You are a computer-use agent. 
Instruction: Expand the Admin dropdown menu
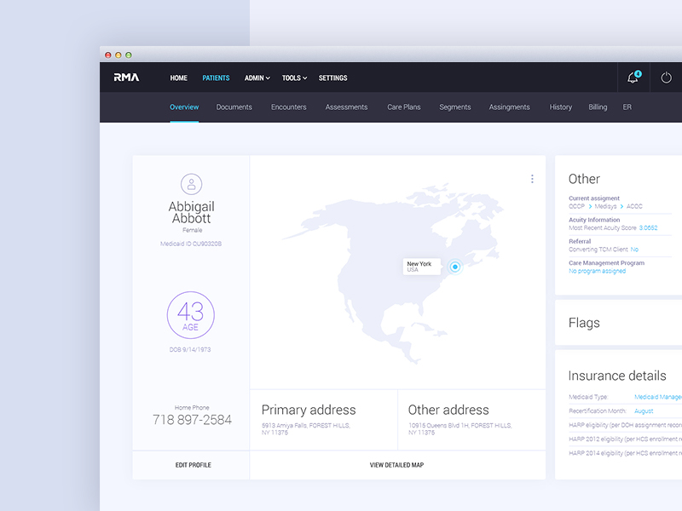257,78
